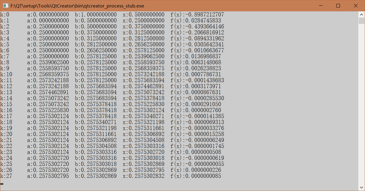Click the row label k:20
Viewport: 365px width, 191px height.
pyautogui.click(x=6, y=134)
